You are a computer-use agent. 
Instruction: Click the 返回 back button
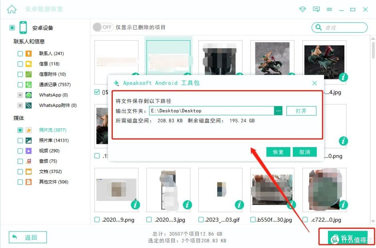(x=28, y=237)
